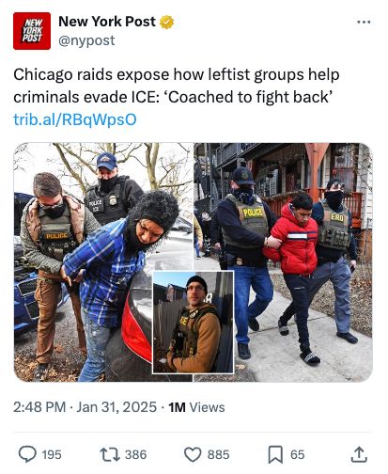Viewport: 388px width, 474px height.
Task: Open the 1M Views analytics
Action: click(x=196, y=407)
